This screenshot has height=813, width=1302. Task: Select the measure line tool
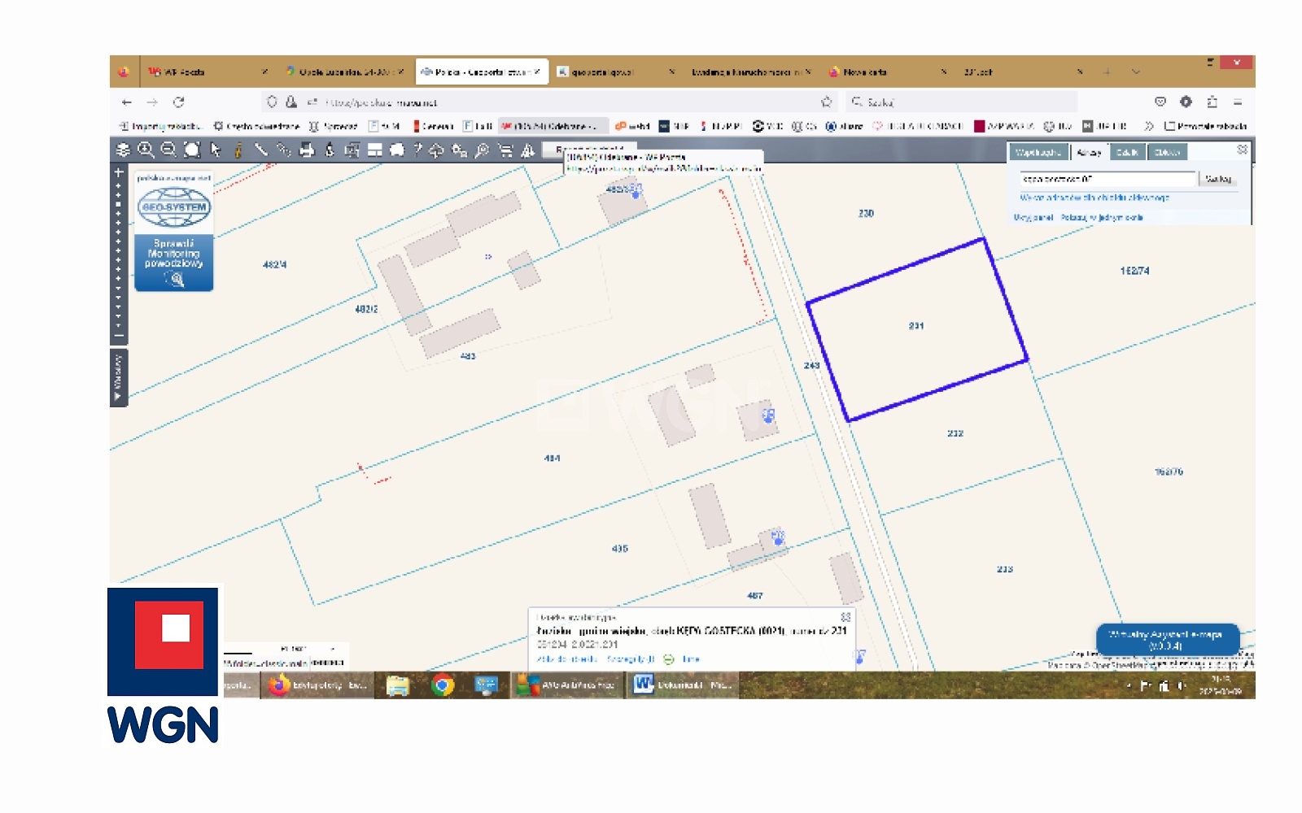tap(261, 150)
